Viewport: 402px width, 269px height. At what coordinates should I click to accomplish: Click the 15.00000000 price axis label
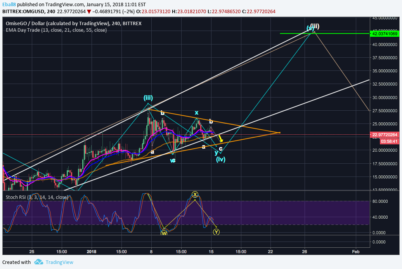coord(385,177)
